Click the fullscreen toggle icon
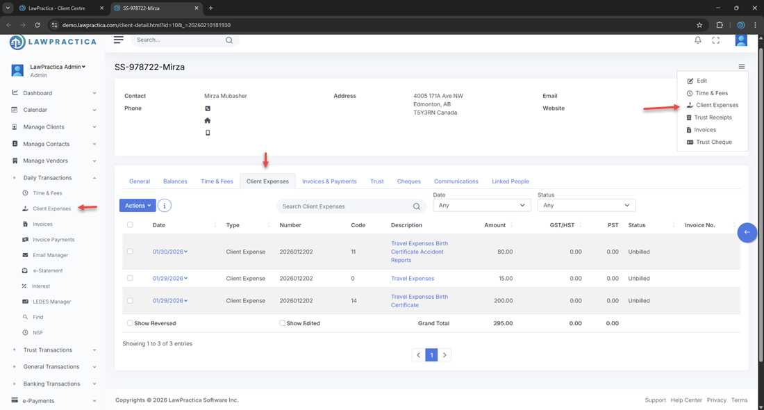 tap(716, 40)
